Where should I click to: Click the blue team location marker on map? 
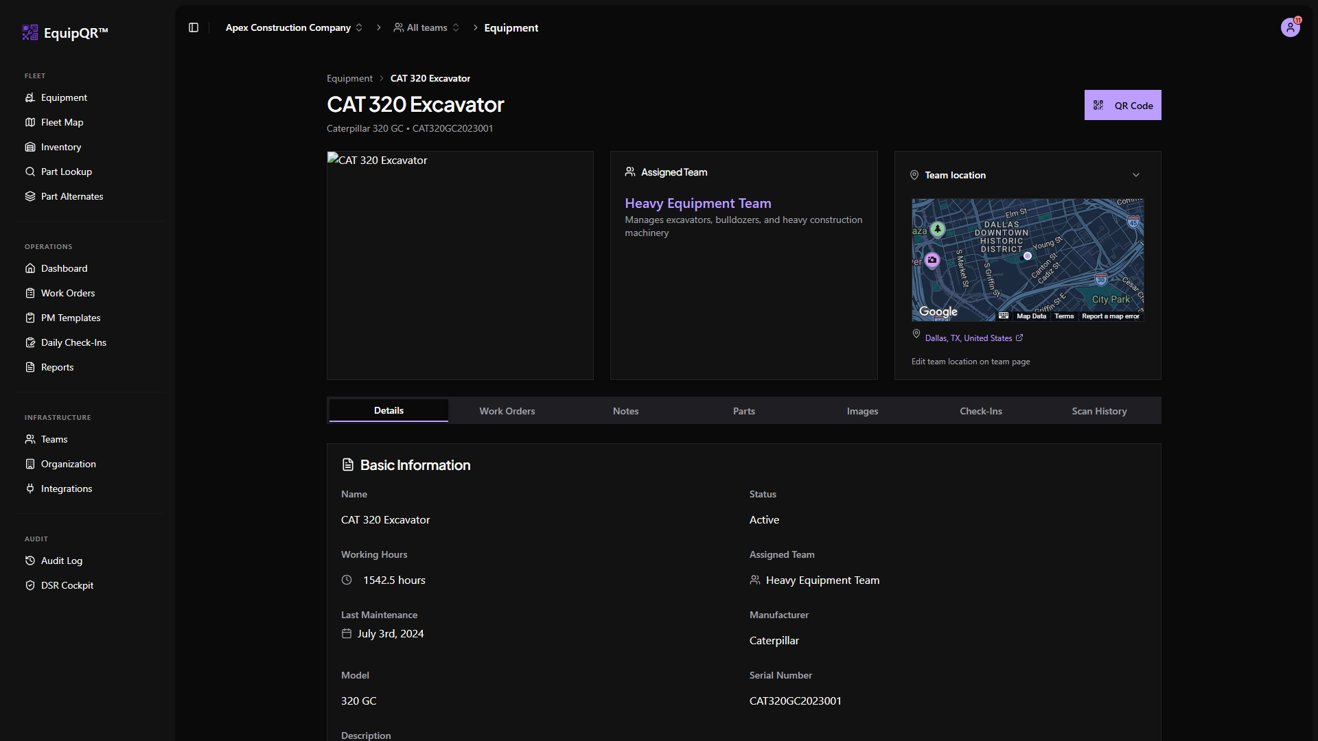coord(1028,256)
